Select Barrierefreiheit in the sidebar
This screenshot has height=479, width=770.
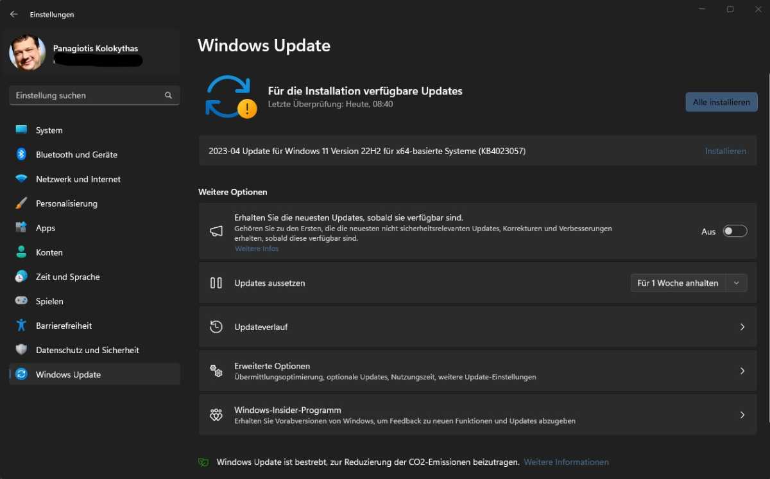click(94, 326)
